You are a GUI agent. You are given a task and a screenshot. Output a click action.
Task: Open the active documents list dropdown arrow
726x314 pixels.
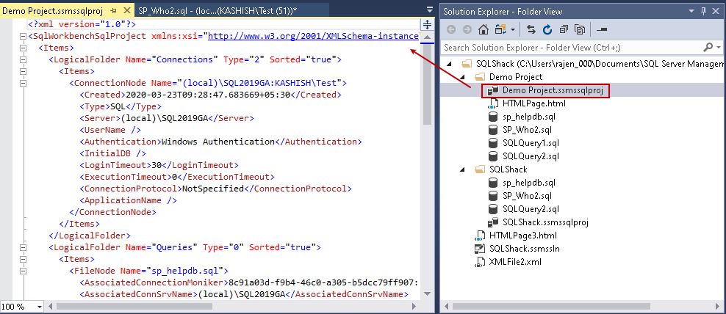(430, 11)
